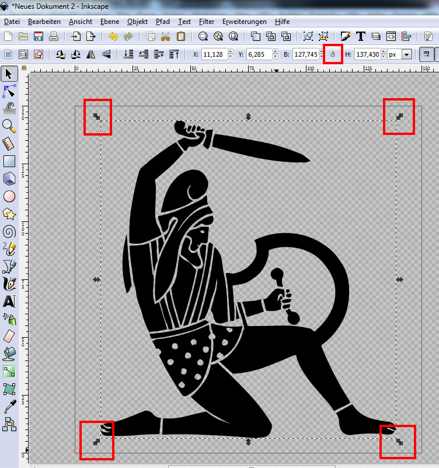Click the X coordinate field 11,128
The image size is (439, 468).
point(214,54)
